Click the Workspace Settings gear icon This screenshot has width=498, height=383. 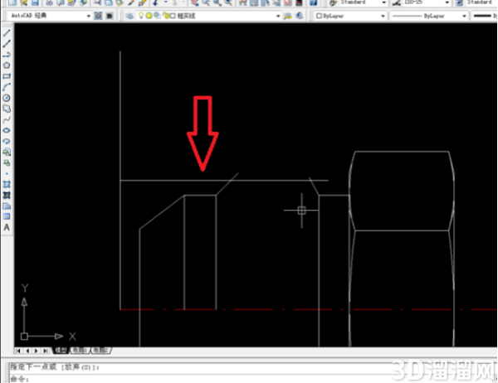click(98, 16)
